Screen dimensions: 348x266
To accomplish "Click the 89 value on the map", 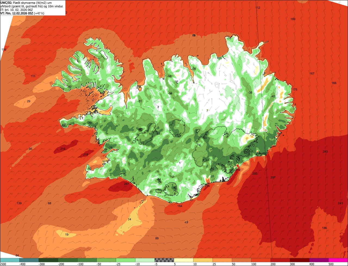I will tap(157, 238).
